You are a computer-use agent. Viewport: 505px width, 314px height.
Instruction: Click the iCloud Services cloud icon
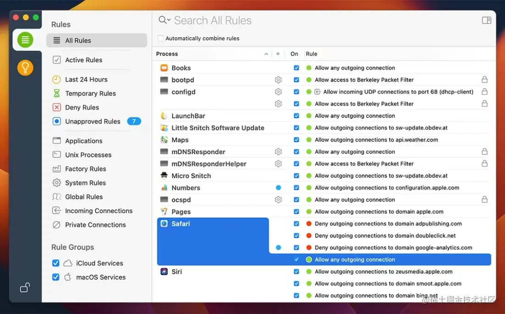[67, 263]
